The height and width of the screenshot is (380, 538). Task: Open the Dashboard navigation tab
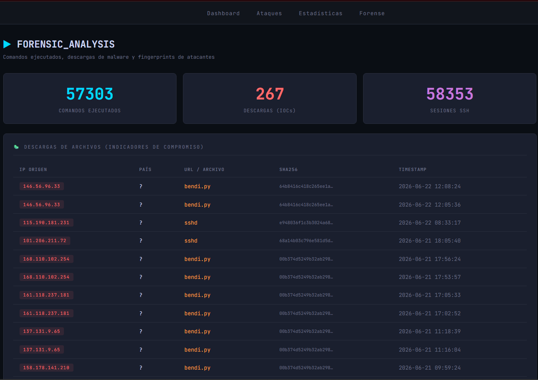[x=223, y=13]
